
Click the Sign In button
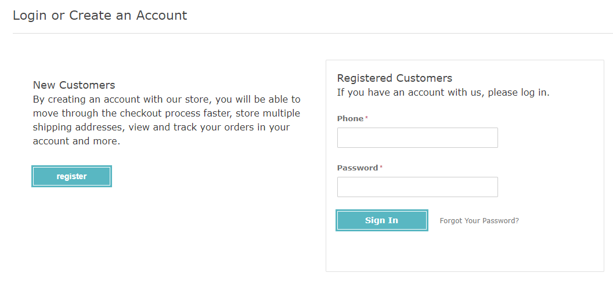point(381,220)
